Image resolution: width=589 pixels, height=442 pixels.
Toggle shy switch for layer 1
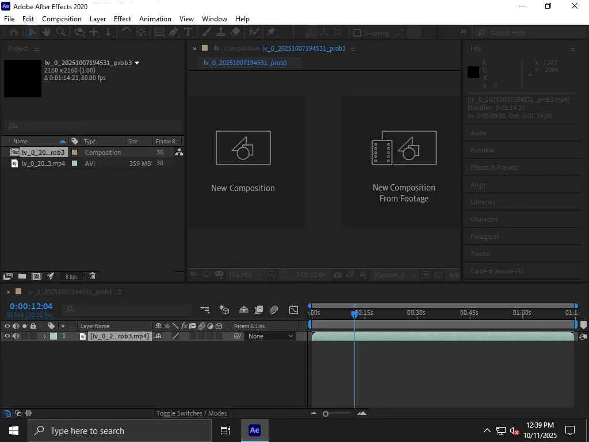(159, 336)
